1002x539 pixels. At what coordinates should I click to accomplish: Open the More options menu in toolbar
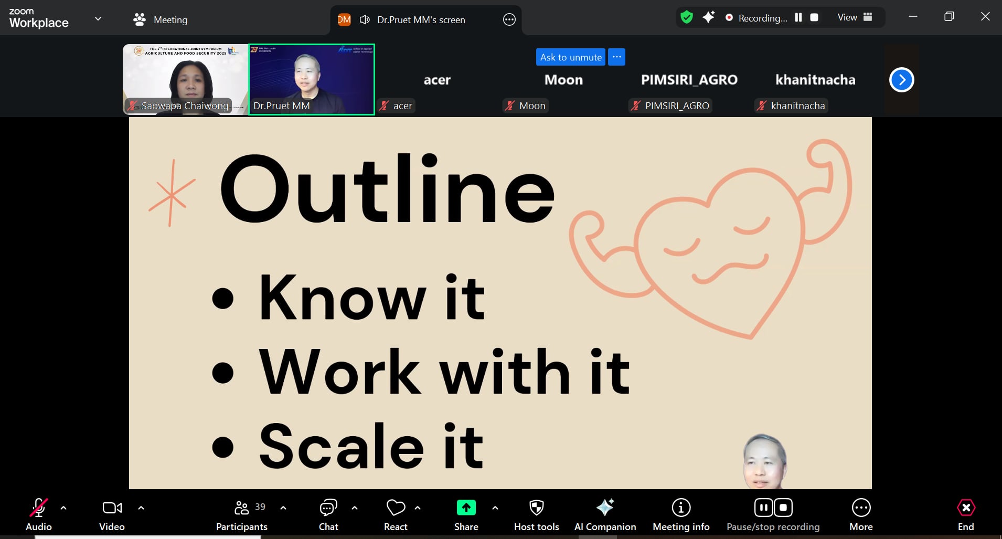[x=861, y=508]
